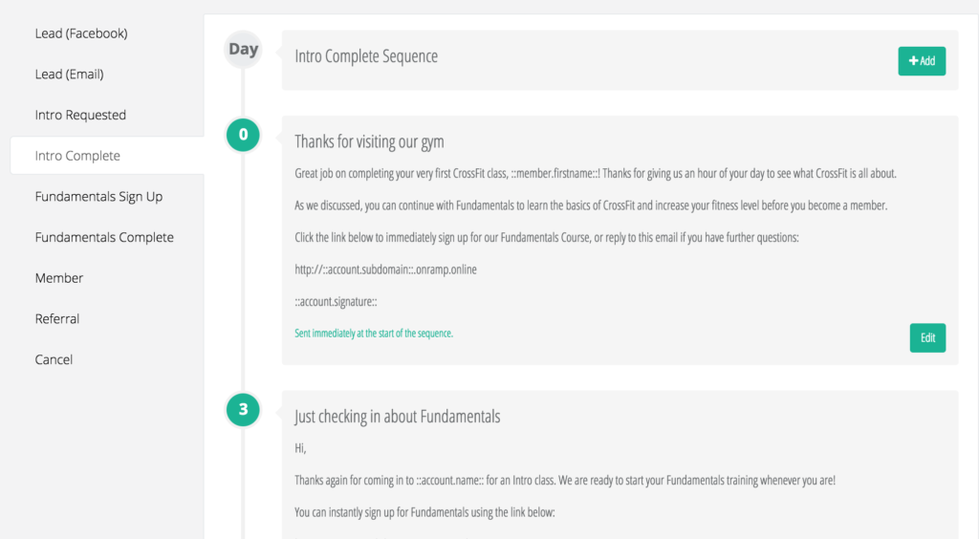979x539 pixels.
Task: Click the day 3 timeline marker
Action: coord(243,409)
